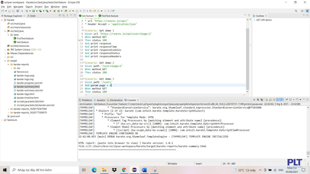This screenshot has height=174, width=310.
Task: Toggle Word Wrap in Console toolbar
Action: click(274, 100)
